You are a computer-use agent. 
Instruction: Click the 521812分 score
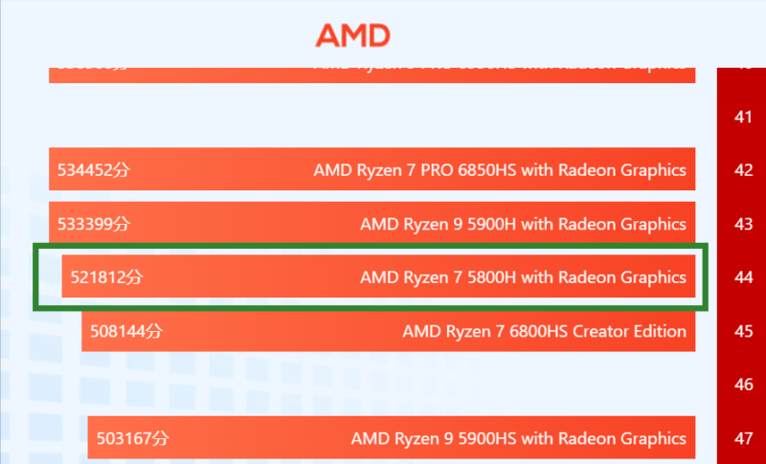coord(106,277)
